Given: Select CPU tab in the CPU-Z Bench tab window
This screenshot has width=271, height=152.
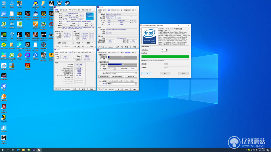Looking at the screenshot, I should [100, 53].
